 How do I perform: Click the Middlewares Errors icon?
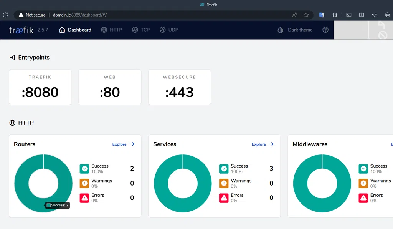[363, 198]
